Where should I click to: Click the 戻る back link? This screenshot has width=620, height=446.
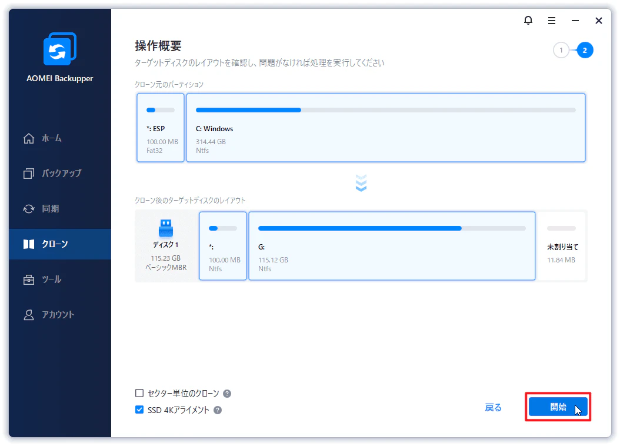pos(493,407)
